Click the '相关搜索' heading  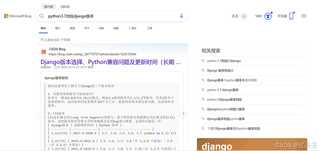(211, 50)
